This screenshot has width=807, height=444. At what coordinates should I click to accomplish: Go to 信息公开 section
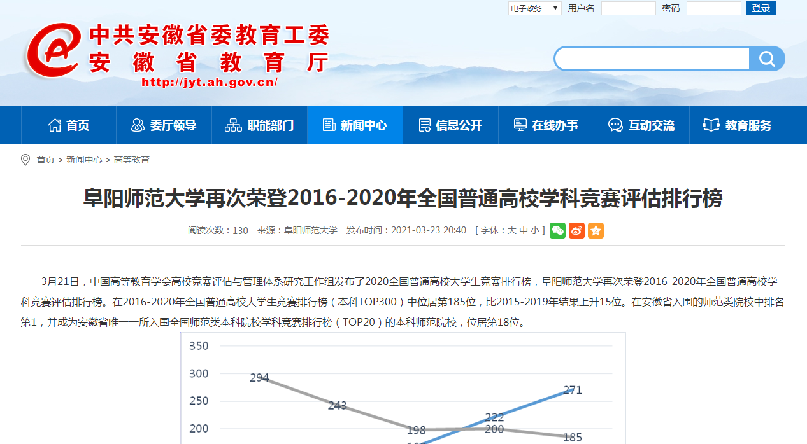pyautogui.click(x=450, y=125)
